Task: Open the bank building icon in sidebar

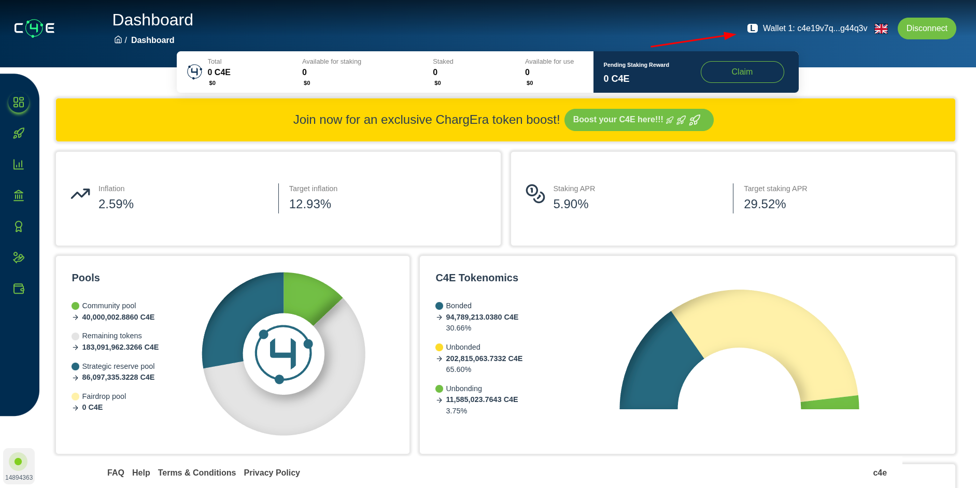Action: [x=19, y=195]
